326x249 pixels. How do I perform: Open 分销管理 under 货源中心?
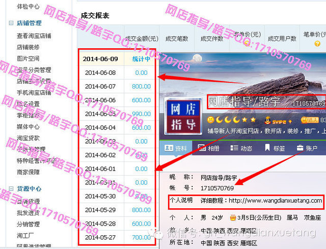point(28,224)
